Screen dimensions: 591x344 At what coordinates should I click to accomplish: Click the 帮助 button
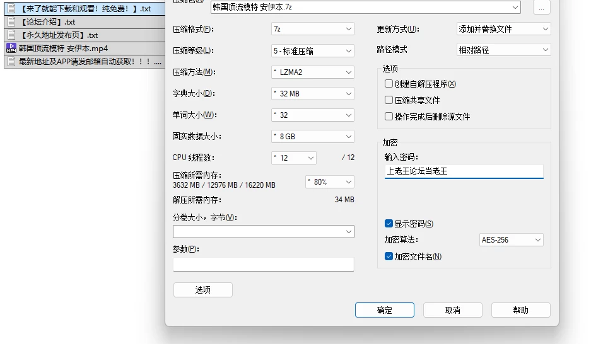520,310
